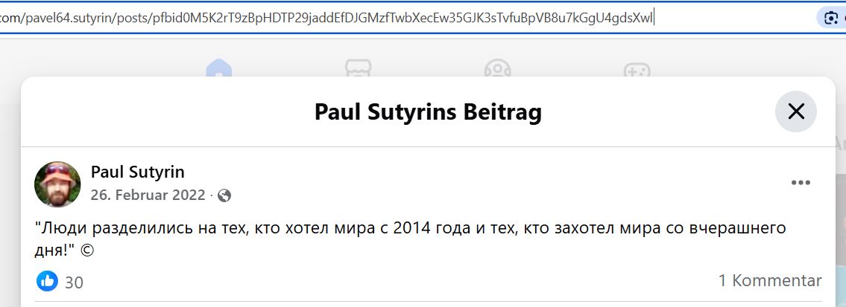This screenshot has height=307, width=846.
Task: Open the Gaming controller icon
Action: coord(637,69)
